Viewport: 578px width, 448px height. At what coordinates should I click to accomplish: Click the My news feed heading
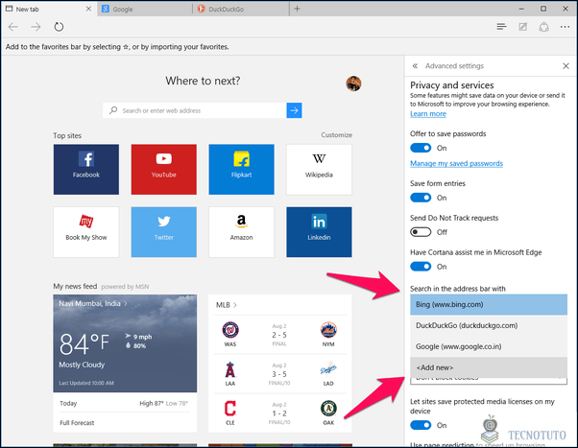[x=75, y=286]
